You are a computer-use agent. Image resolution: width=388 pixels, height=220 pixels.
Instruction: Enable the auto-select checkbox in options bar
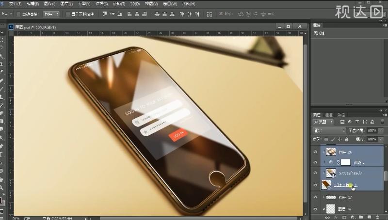tap(18, 15)
